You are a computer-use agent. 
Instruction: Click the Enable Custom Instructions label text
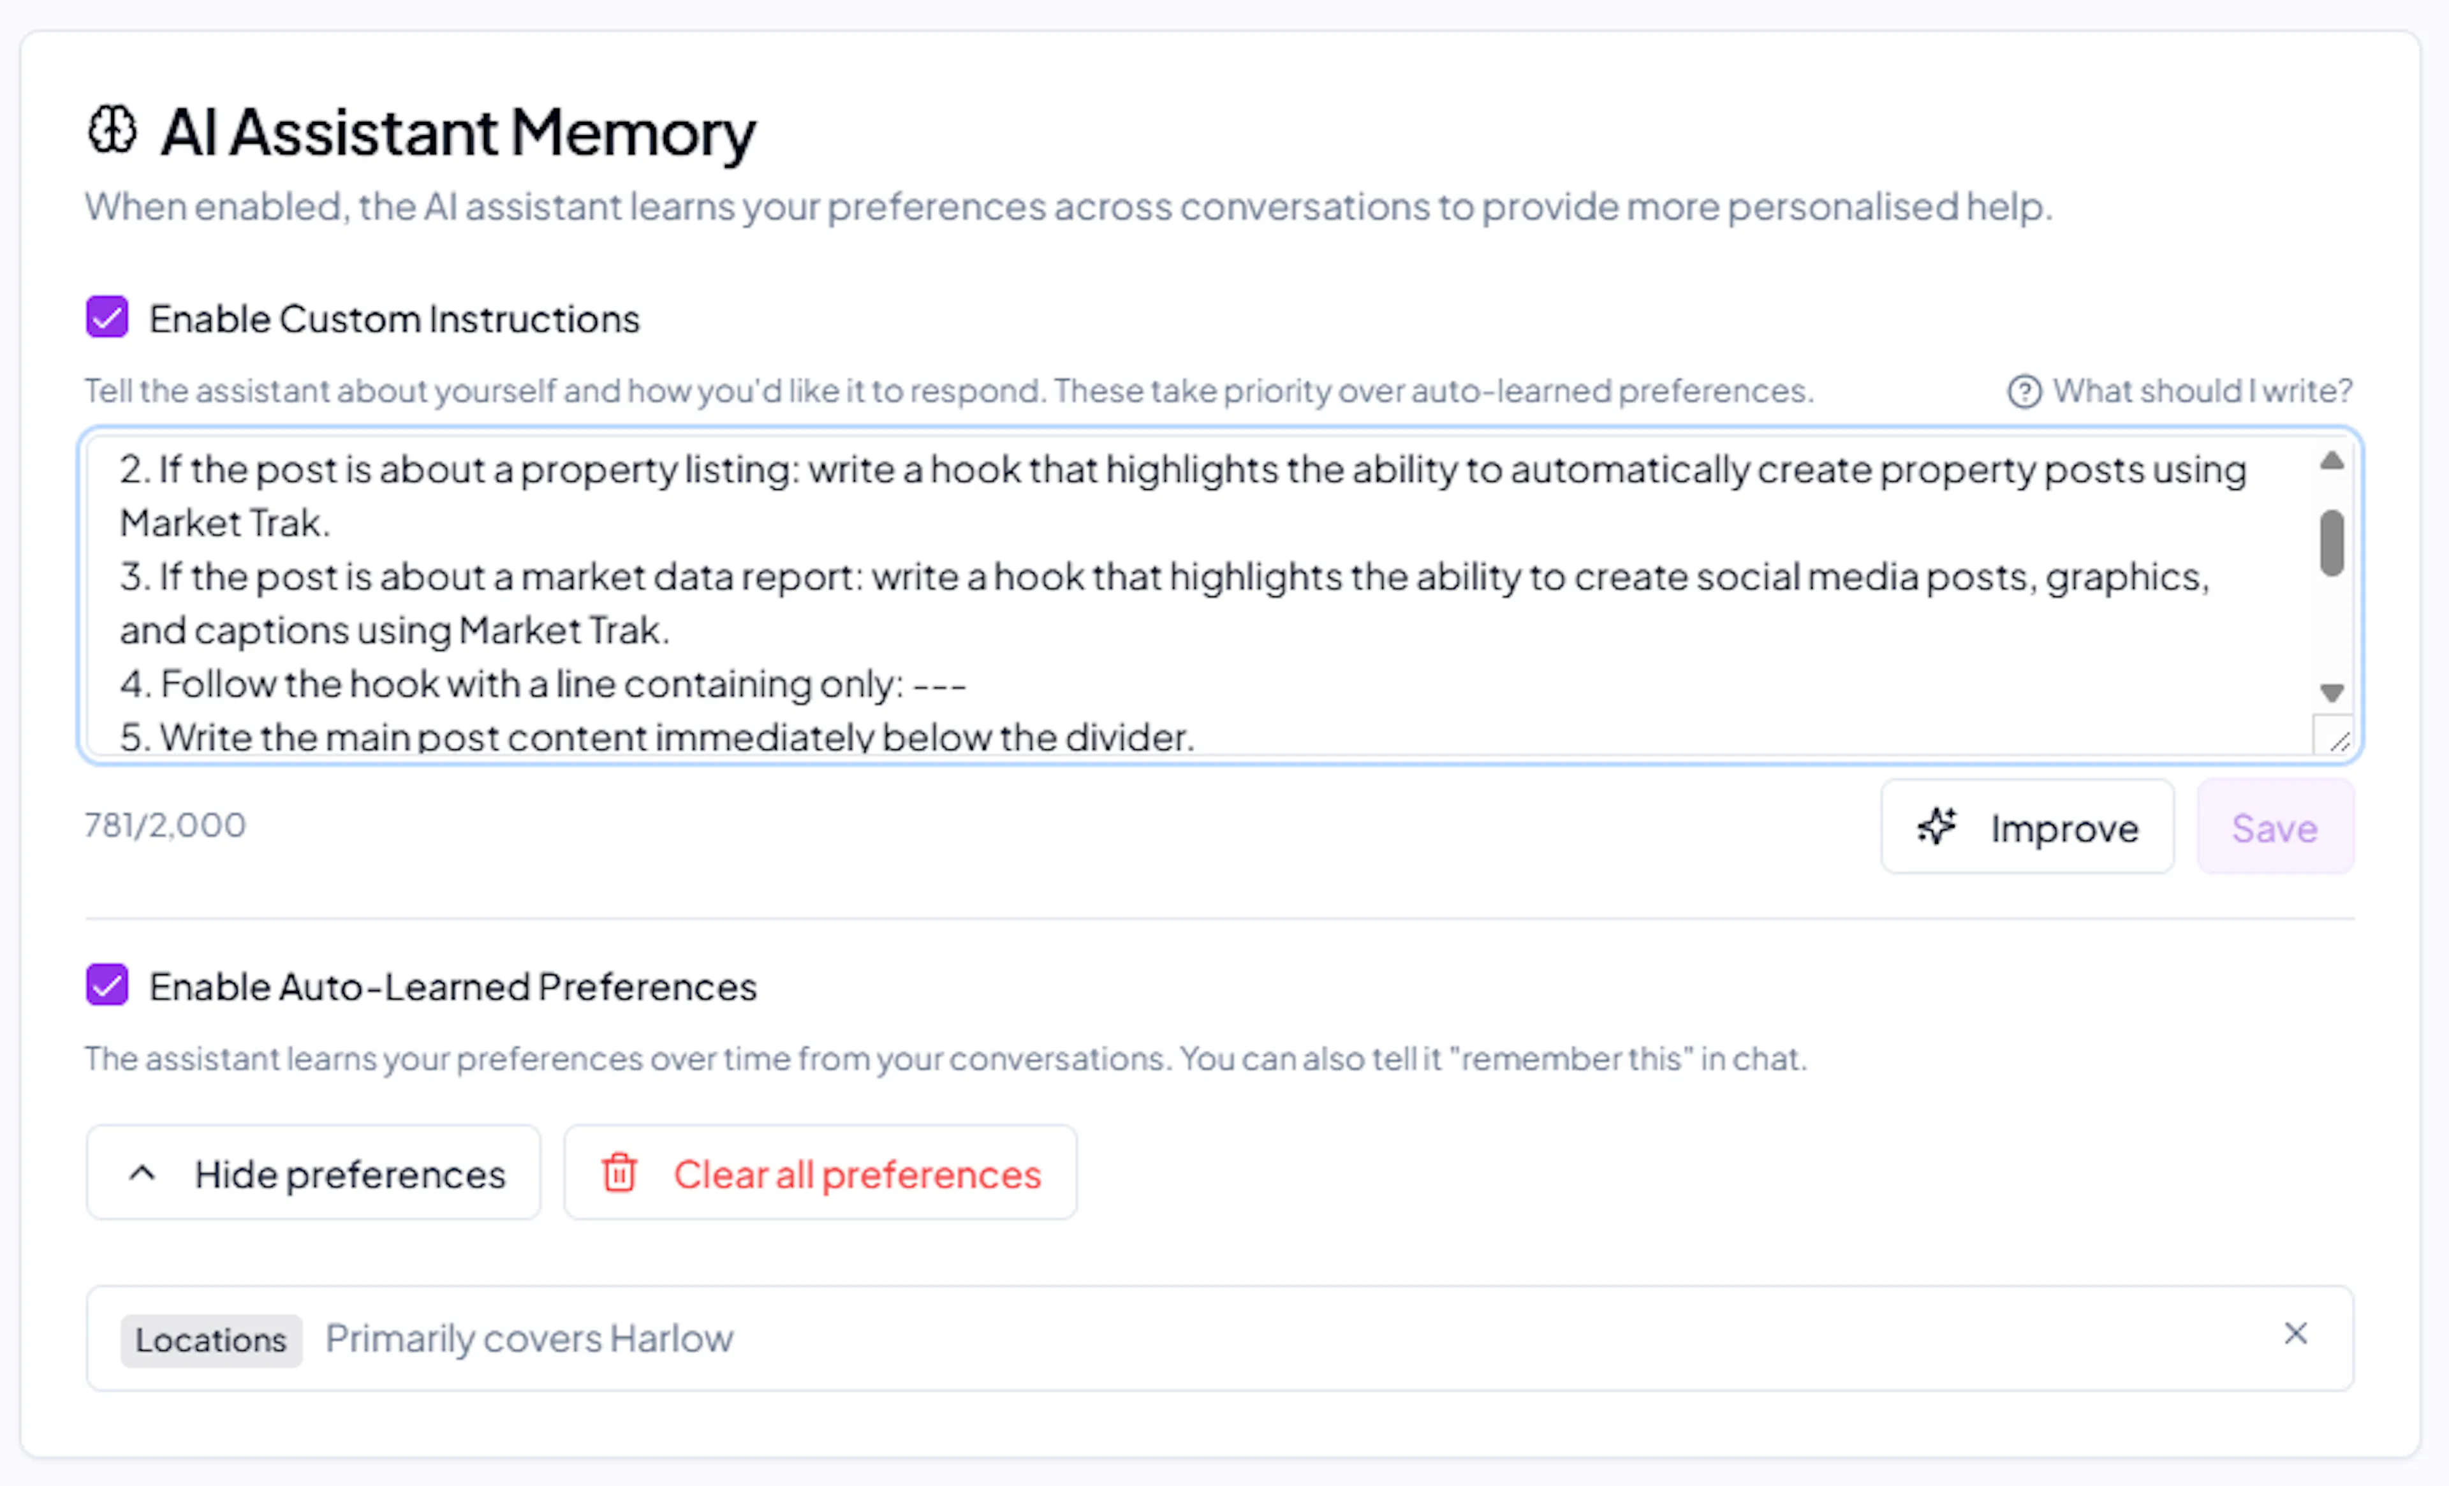pos(393,320)
